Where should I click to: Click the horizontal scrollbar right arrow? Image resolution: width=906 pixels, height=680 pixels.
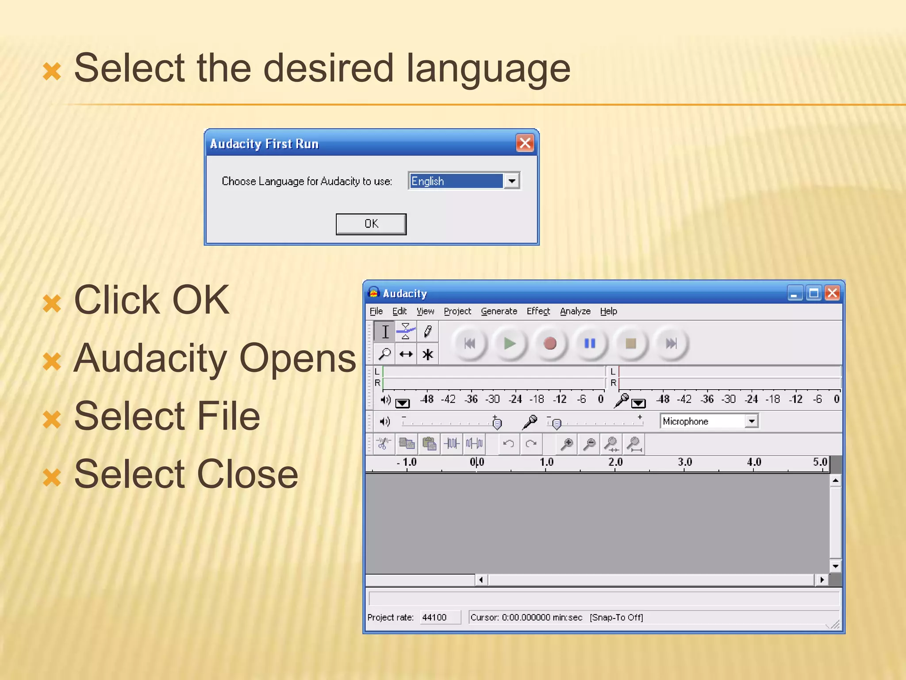tap(822, 580)
